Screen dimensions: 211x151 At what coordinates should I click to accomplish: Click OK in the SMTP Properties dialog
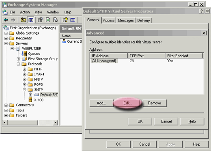click(x=118, y=144)
